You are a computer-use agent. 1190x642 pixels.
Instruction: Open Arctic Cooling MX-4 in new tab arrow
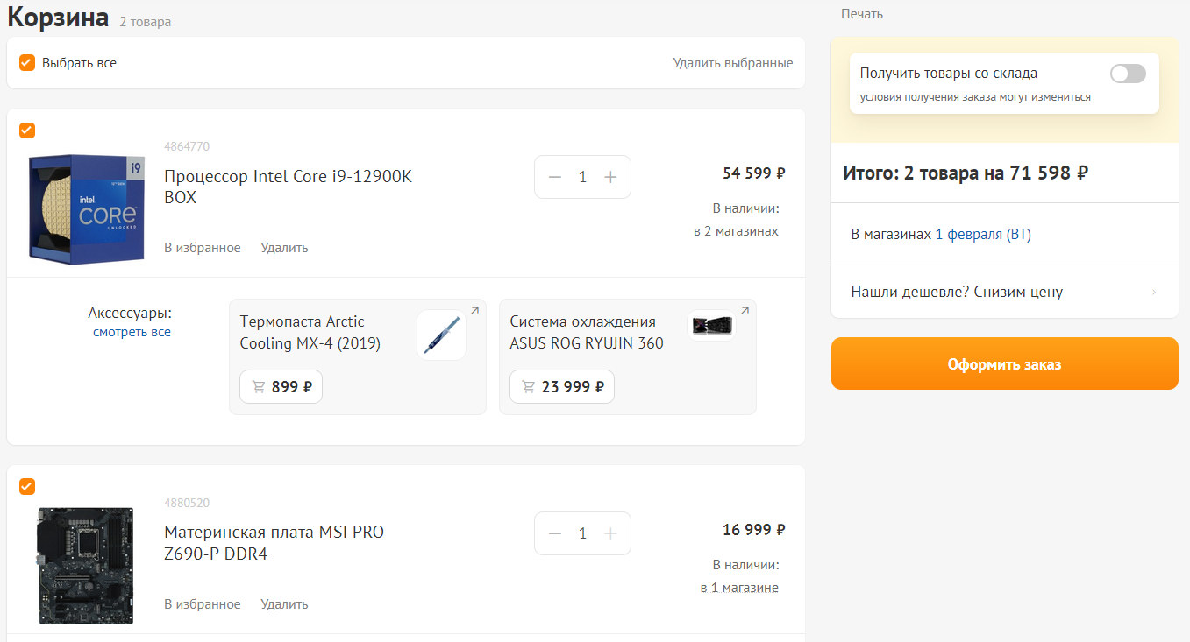pyautogui.click(x=474, y=310)
